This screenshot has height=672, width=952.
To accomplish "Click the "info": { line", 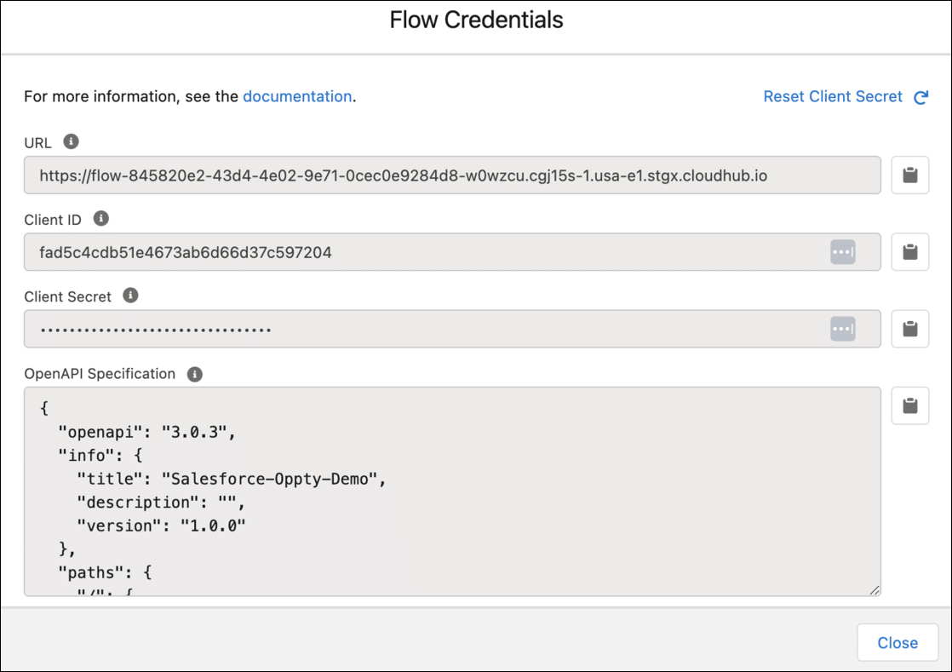I will 100,456.
